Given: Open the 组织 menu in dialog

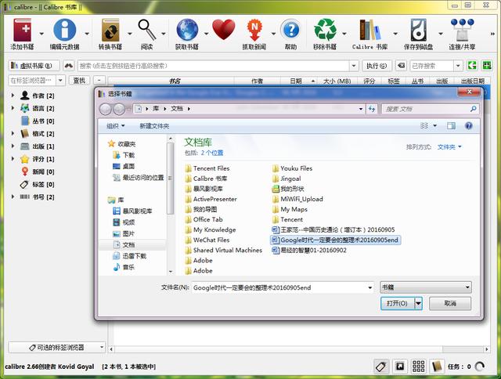Looking at the screenshot, I should (x=116, y=125).
